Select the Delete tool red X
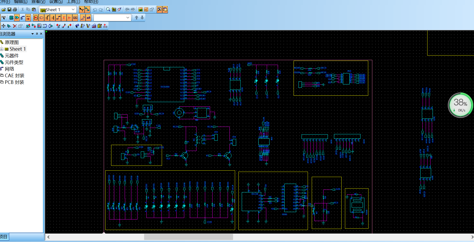 click(15, 26)
